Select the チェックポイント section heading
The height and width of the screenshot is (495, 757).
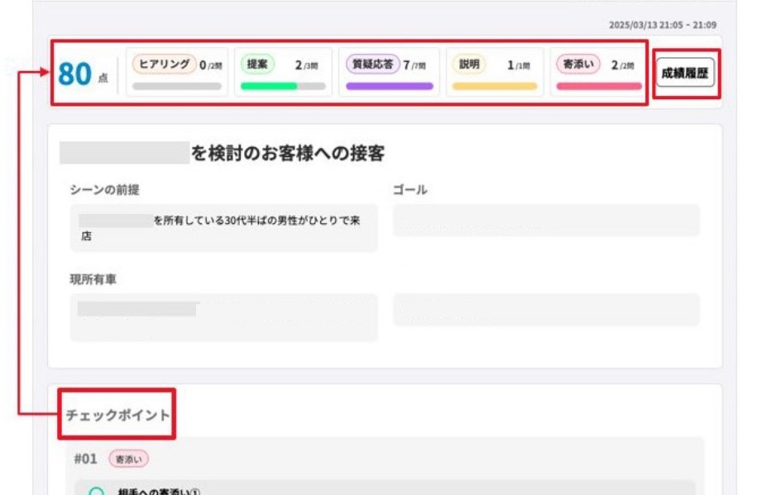[117, 415]
